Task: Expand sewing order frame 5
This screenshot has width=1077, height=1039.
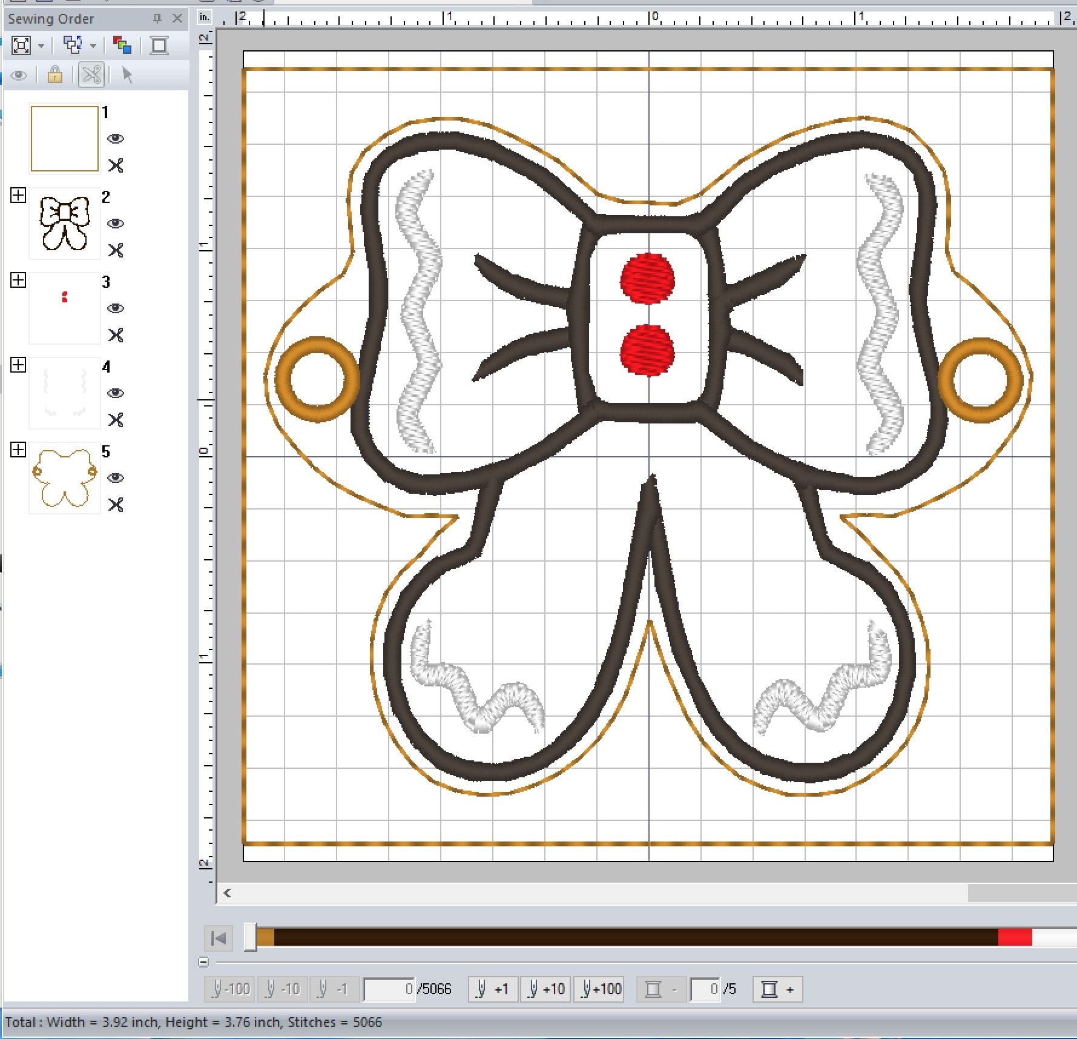Action: coord(18,450)
